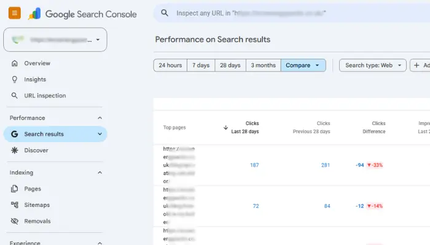
Task: Click the Discover asterisk icon
Action: tap(15, 150)
